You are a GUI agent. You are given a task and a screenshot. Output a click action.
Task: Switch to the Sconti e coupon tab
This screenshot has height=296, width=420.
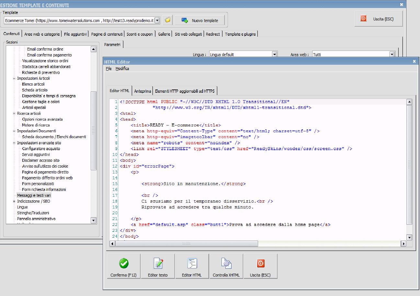click(140, 34)
